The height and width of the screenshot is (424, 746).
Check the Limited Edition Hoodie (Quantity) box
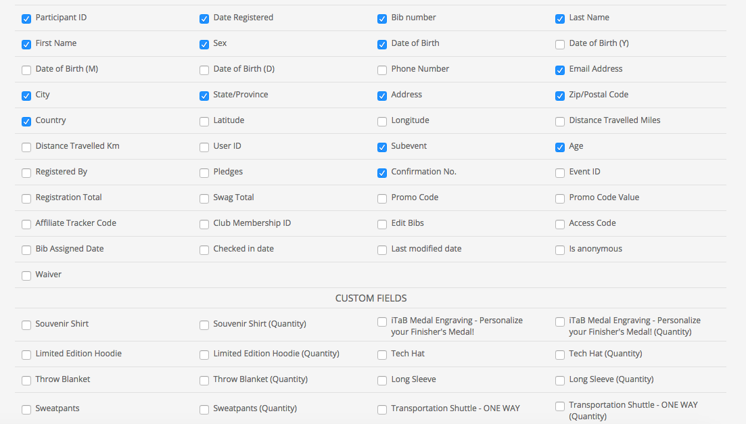pos(204,355)
